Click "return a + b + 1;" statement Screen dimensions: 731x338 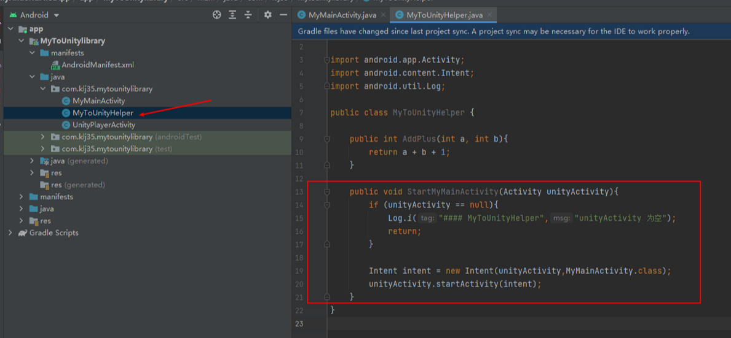(x=410, y=152)
